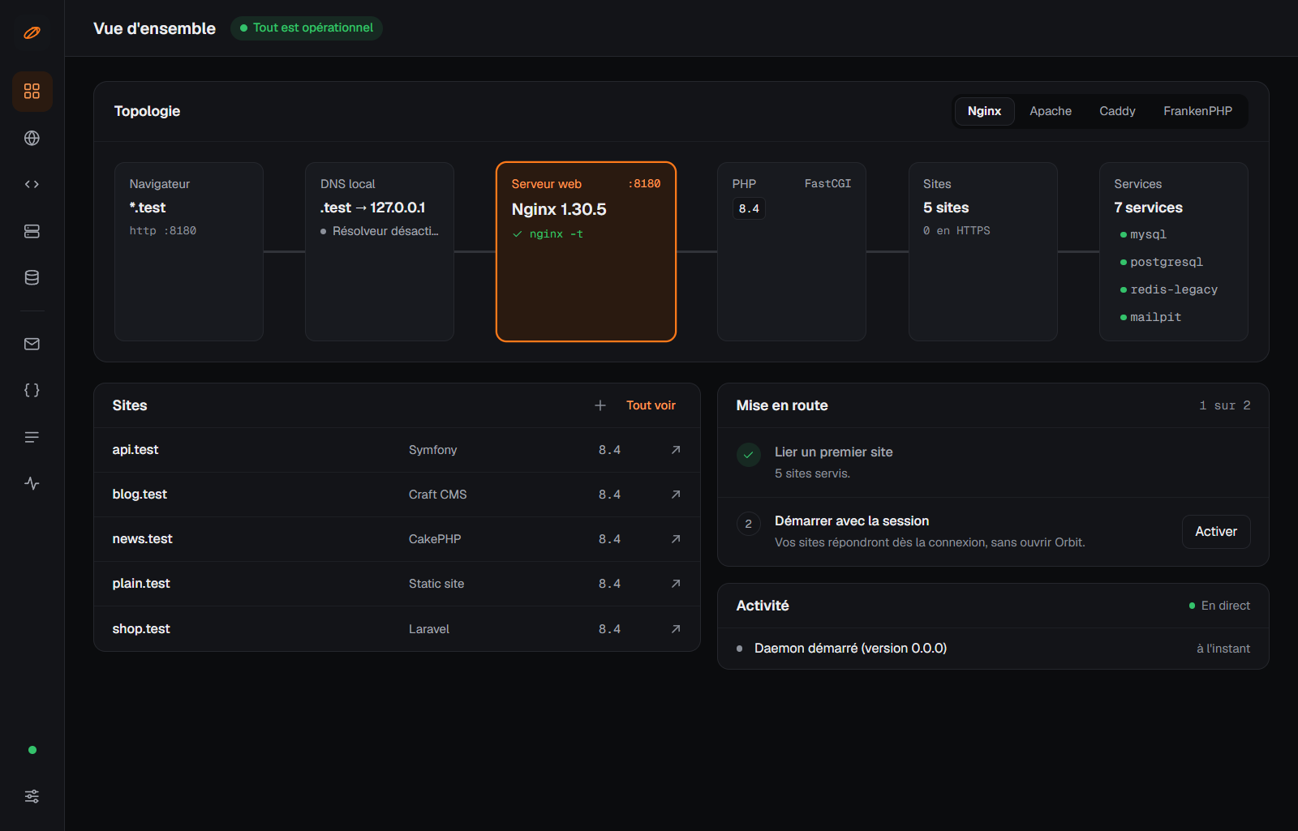1298x831 pixels.
Task: Click the En direct indicator
Action: pyautogui.click(x=1219, y=606)
